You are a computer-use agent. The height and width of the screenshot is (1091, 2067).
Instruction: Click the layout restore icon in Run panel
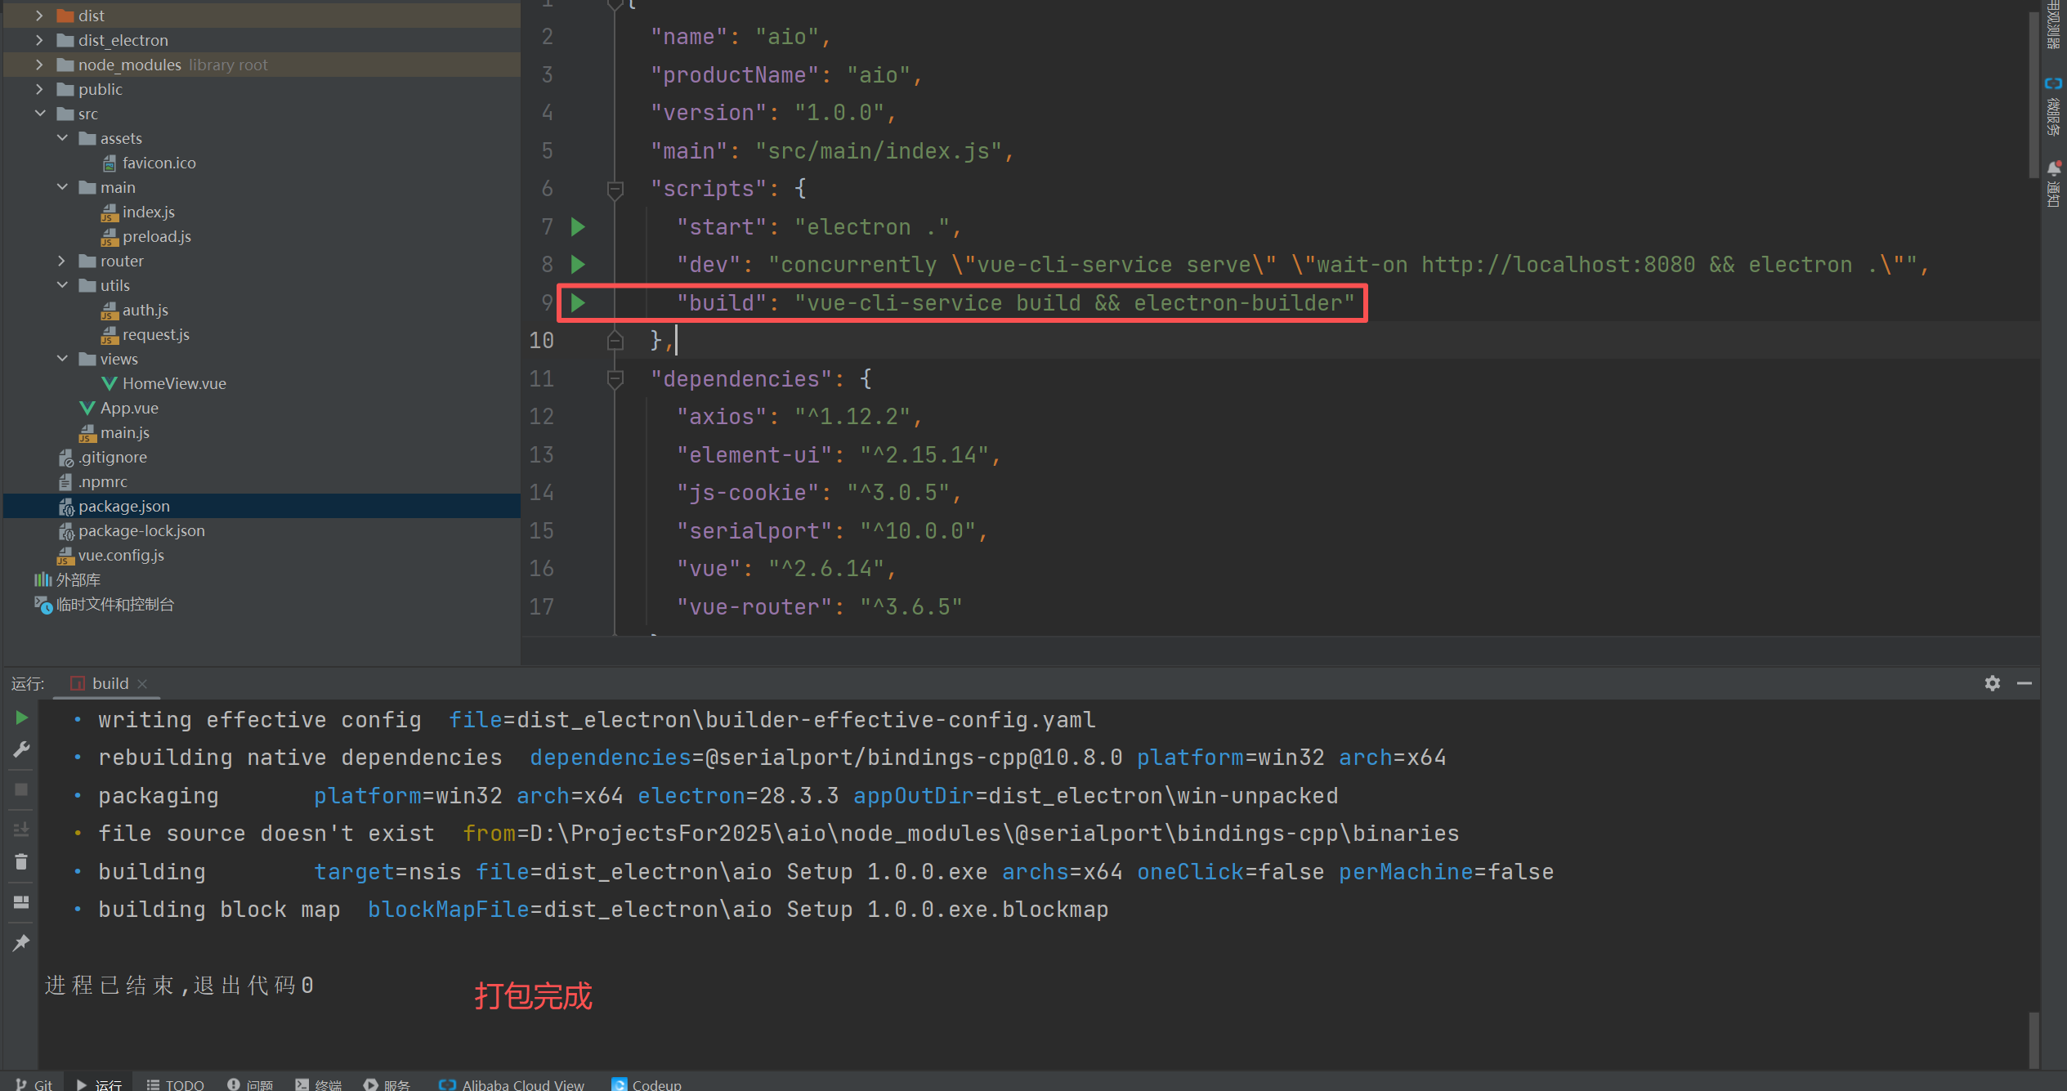pyautogui.click(x=21, y=902)
